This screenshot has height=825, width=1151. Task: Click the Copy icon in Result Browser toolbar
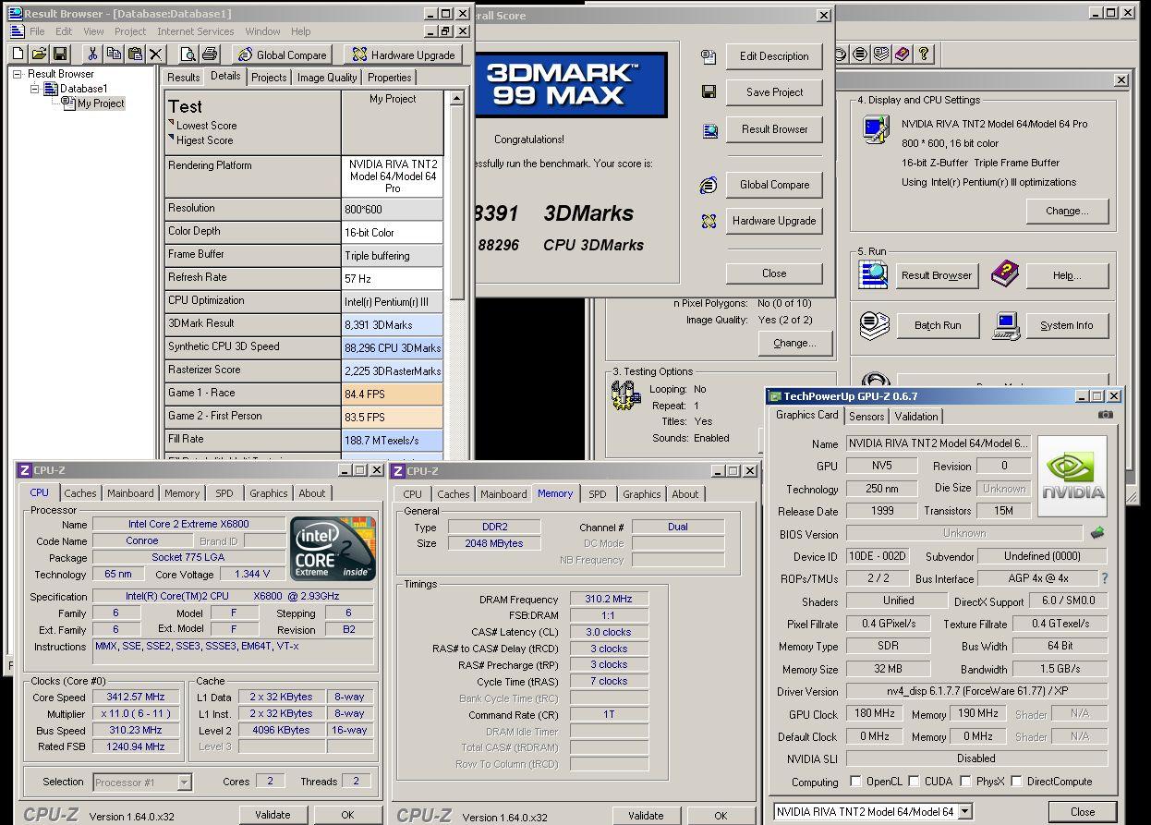tap(114, 55)
